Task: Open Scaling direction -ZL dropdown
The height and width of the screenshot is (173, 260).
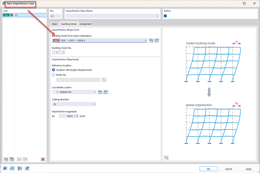Action: click(94, 104)
